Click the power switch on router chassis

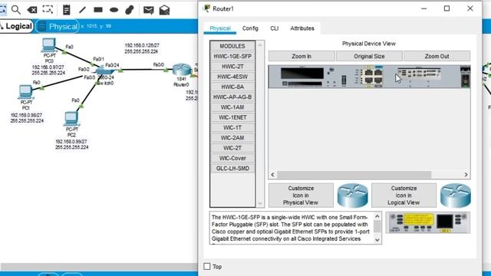(x=466, y=81)
